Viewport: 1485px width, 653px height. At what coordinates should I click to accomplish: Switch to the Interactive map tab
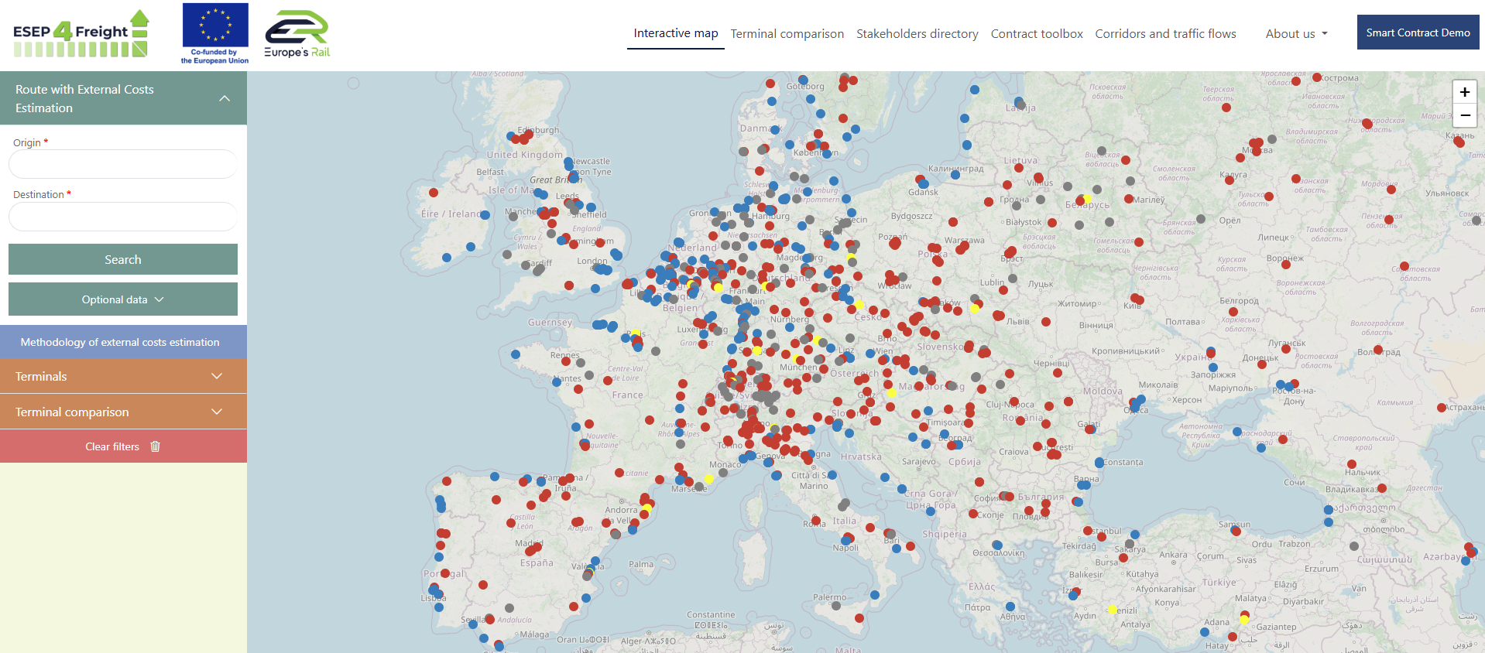point(675,33)
